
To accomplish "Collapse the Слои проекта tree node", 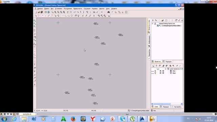I will (x=165, y=69).
